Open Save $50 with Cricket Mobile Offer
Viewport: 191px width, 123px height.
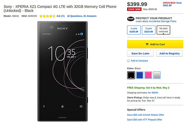point(145,115)
